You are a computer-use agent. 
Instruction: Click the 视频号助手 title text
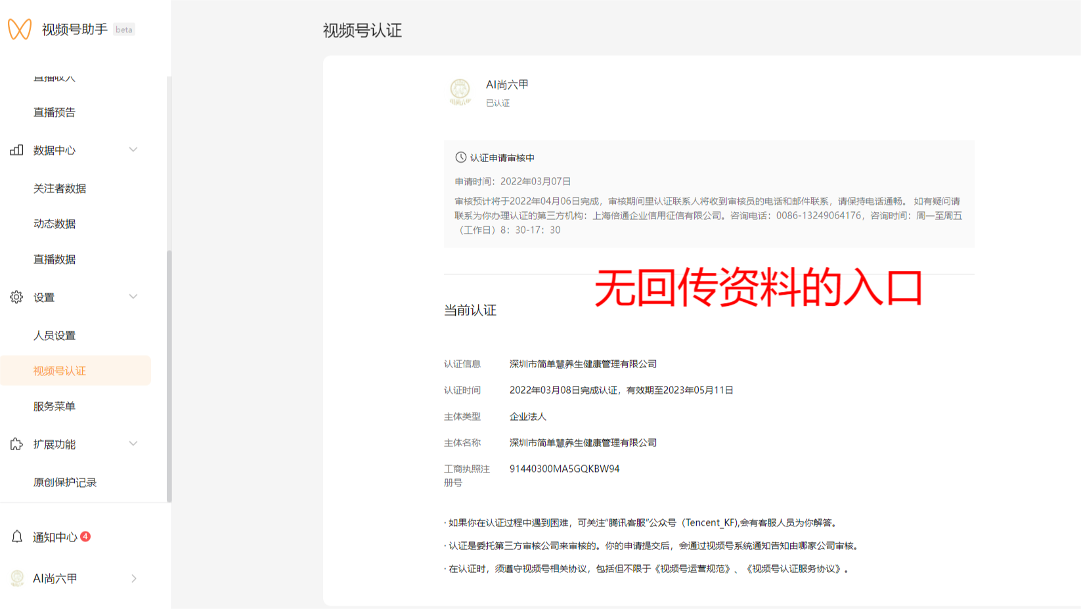click(75, 29)
